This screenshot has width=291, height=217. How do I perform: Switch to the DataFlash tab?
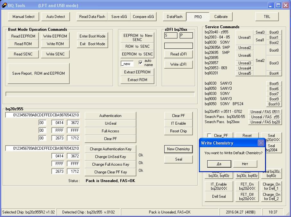click(175, 17)
